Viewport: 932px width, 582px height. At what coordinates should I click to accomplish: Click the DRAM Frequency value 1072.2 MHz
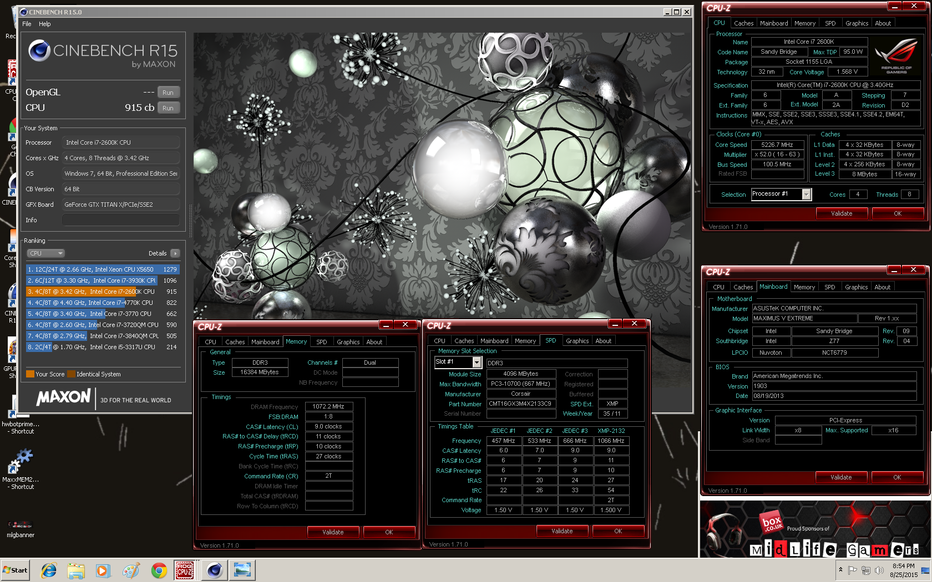tap(329, 407)
